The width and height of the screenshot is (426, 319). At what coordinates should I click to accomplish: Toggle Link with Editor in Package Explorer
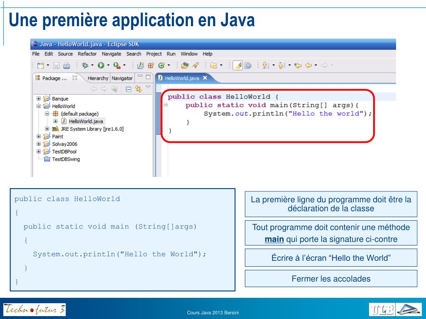tap(138, 88)
